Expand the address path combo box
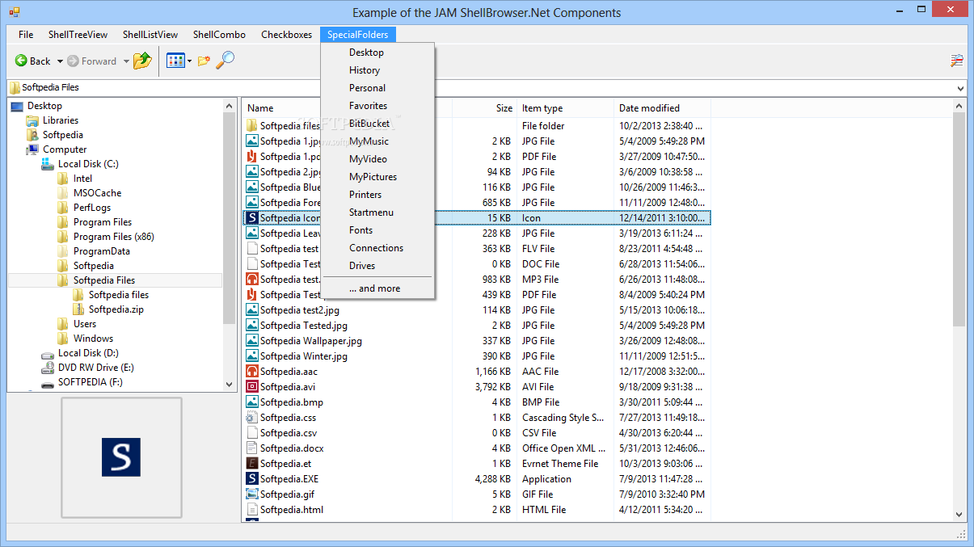974x547 pixels. pyautogui.click(x=960, y=88)
